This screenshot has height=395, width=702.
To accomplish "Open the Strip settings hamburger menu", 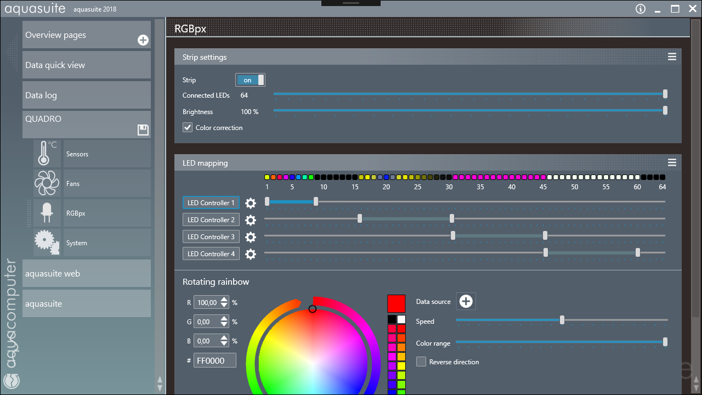I will pyautogui.click(x=672, y=57).
